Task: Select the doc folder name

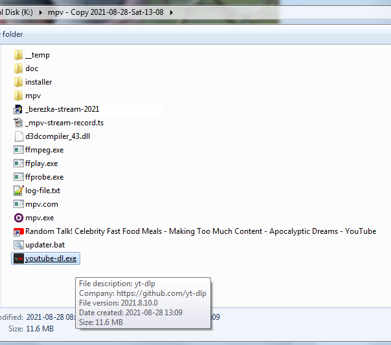Action: pyautogui.click(x=32, y=68)
